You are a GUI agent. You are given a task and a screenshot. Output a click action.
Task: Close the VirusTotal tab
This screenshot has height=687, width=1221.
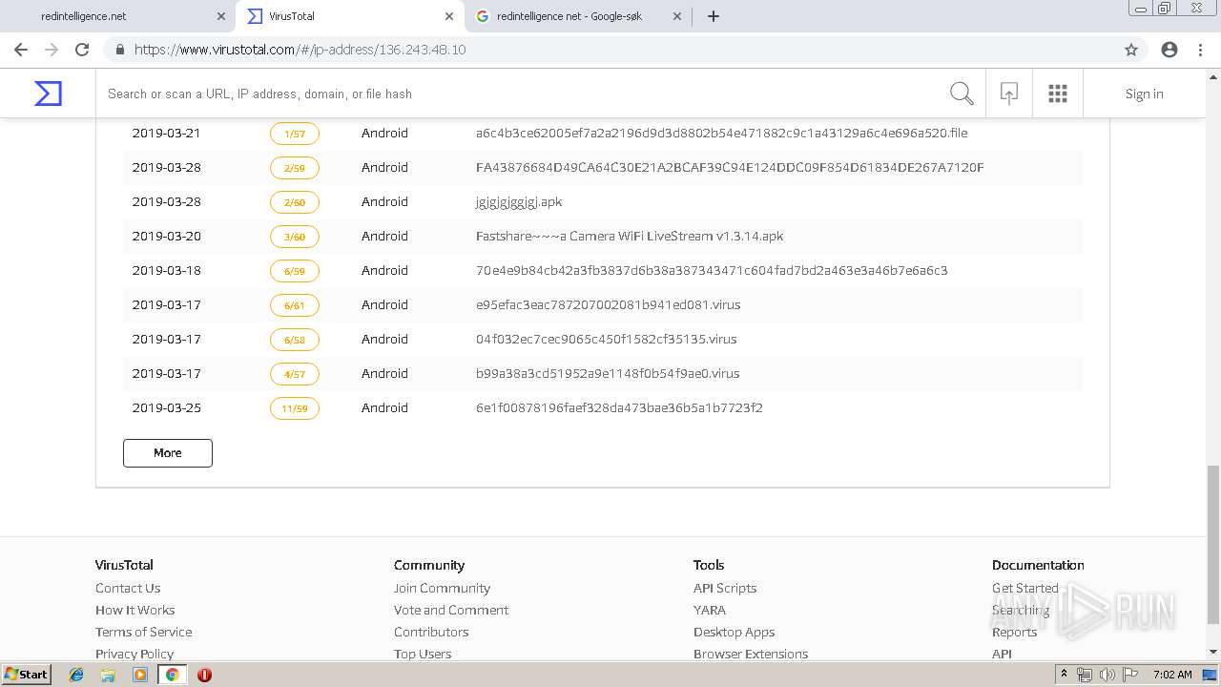(x=449, y=16)
